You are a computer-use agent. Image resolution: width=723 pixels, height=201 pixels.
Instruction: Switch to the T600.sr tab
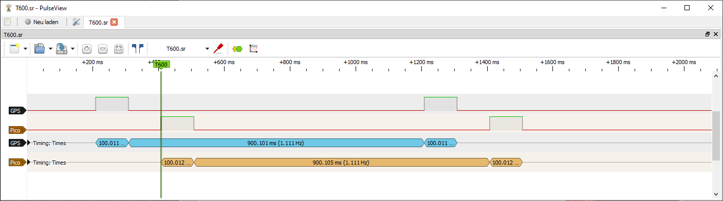tap(98, 22)
